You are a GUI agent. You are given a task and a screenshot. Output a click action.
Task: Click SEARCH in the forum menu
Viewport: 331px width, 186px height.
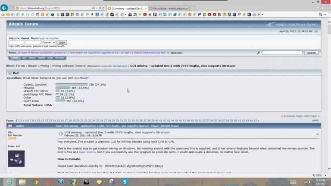click(32, 58)
